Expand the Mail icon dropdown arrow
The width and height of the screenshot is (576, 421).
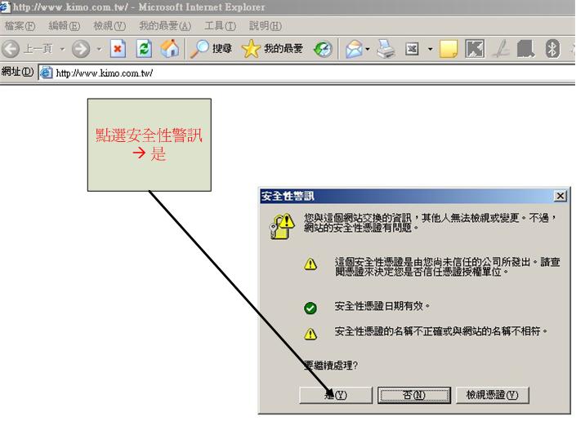point(368,49)
